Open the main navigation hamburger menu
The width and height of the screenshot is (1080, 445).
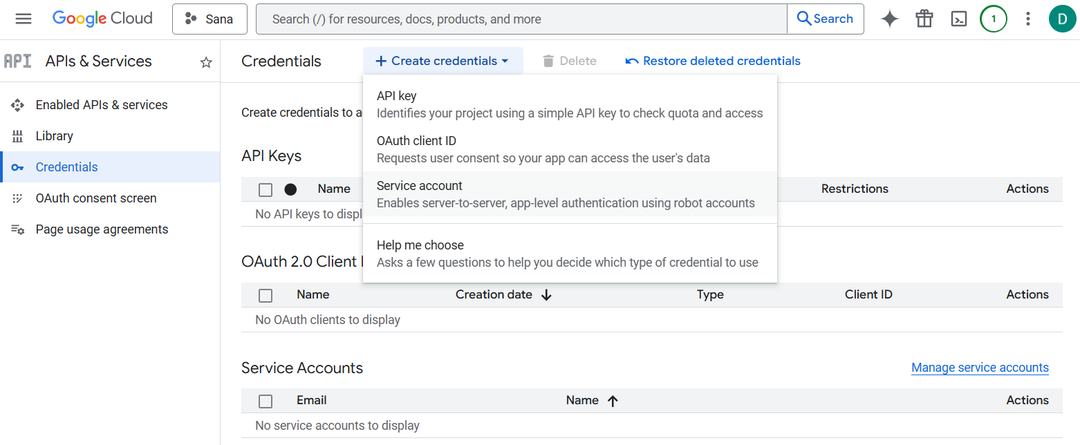point(24,19)
